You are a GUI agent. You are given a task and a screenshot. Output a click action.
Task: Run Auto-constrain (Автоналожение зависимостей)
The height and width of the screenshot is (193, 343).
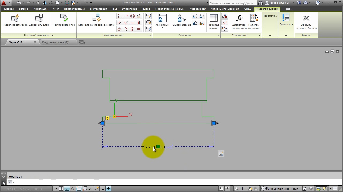click(96, 20)
